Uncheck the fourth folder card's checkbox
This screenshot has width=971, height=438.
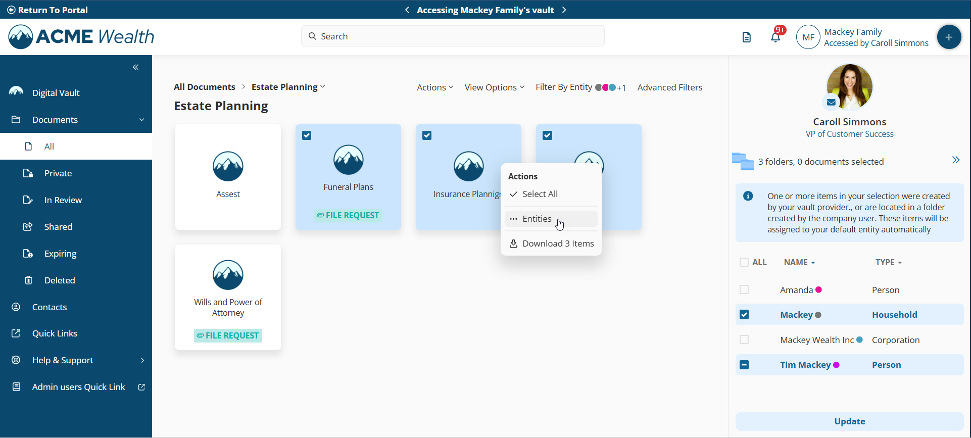point(547,135)
